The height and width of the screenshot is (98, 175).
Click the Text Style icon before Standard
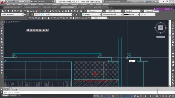coord(85,11)
